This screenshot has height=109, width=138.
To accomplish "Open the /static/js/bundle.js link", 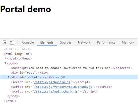I will click(52, 82).
